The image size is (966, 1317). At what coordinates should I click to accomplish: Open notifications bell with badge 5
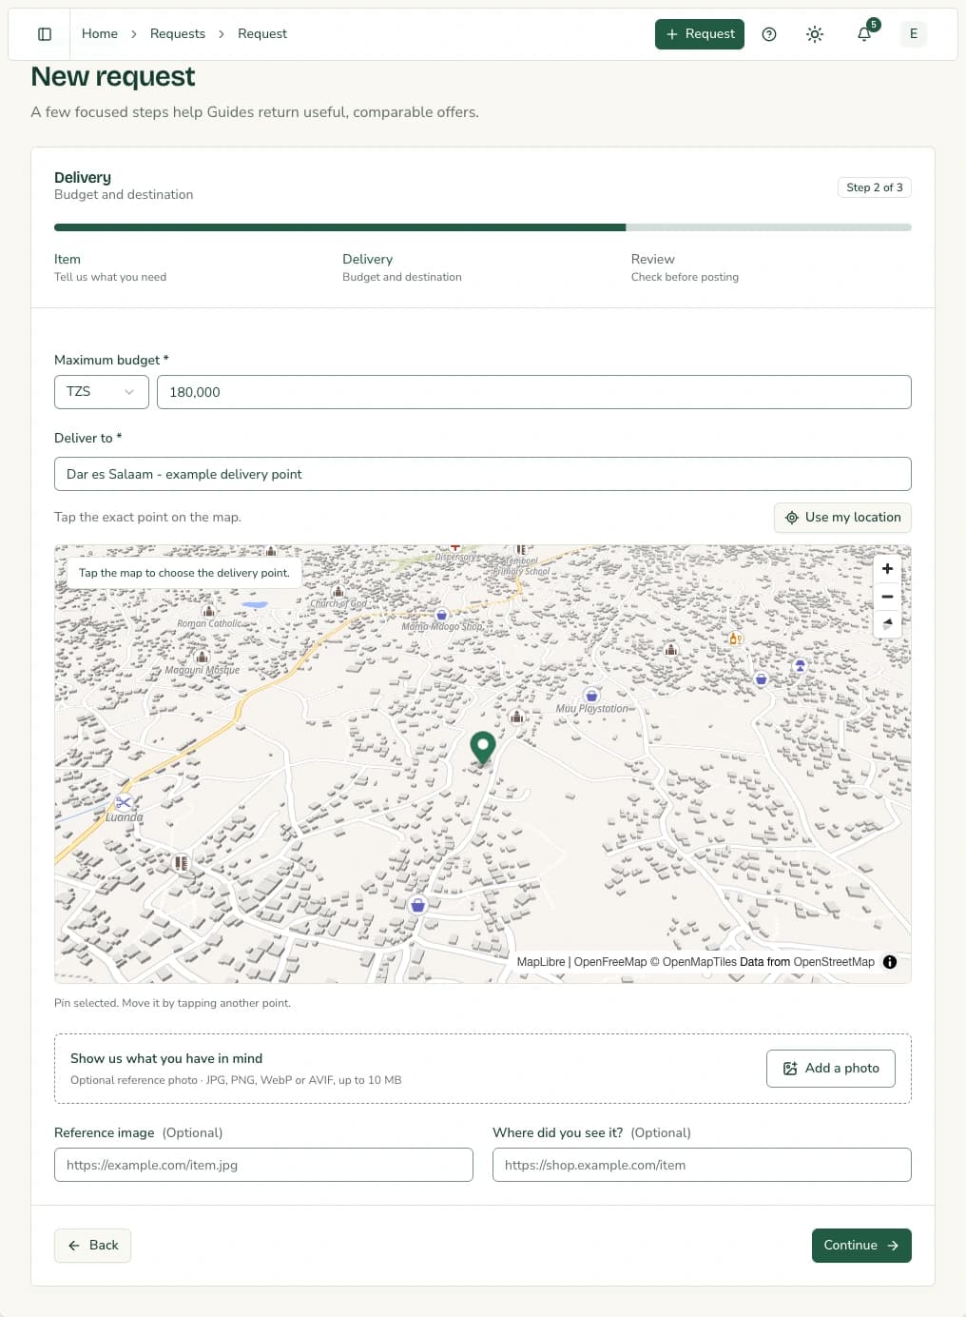click(x=864, y=34)
